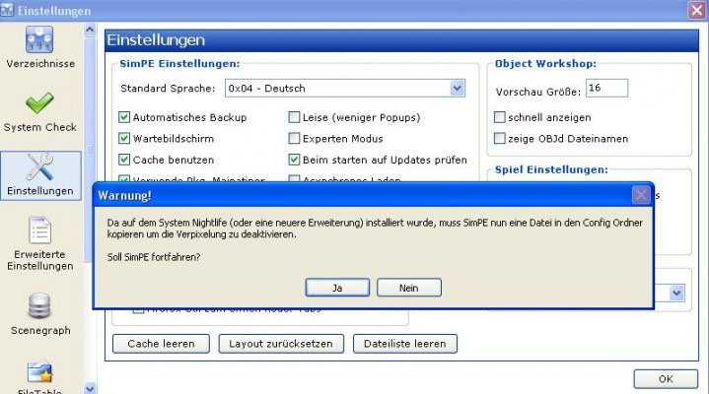The width and height of the screenshot is (709, 394).
Task: Select the Einstellungen tools icon
Action: coord(39,166)
